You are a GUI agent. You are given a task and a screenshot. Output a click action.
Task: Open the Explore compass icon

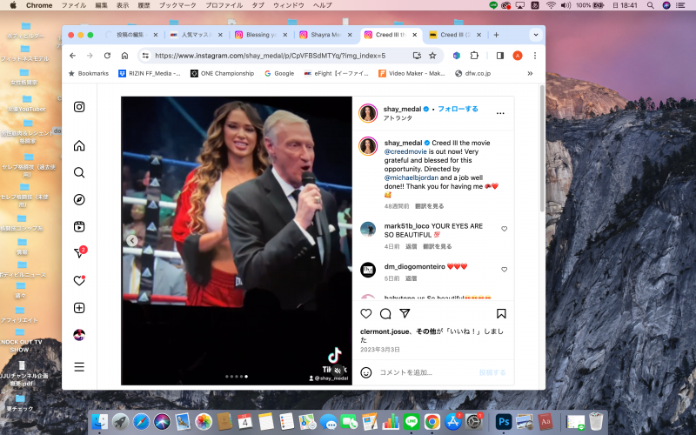[79, 199]
